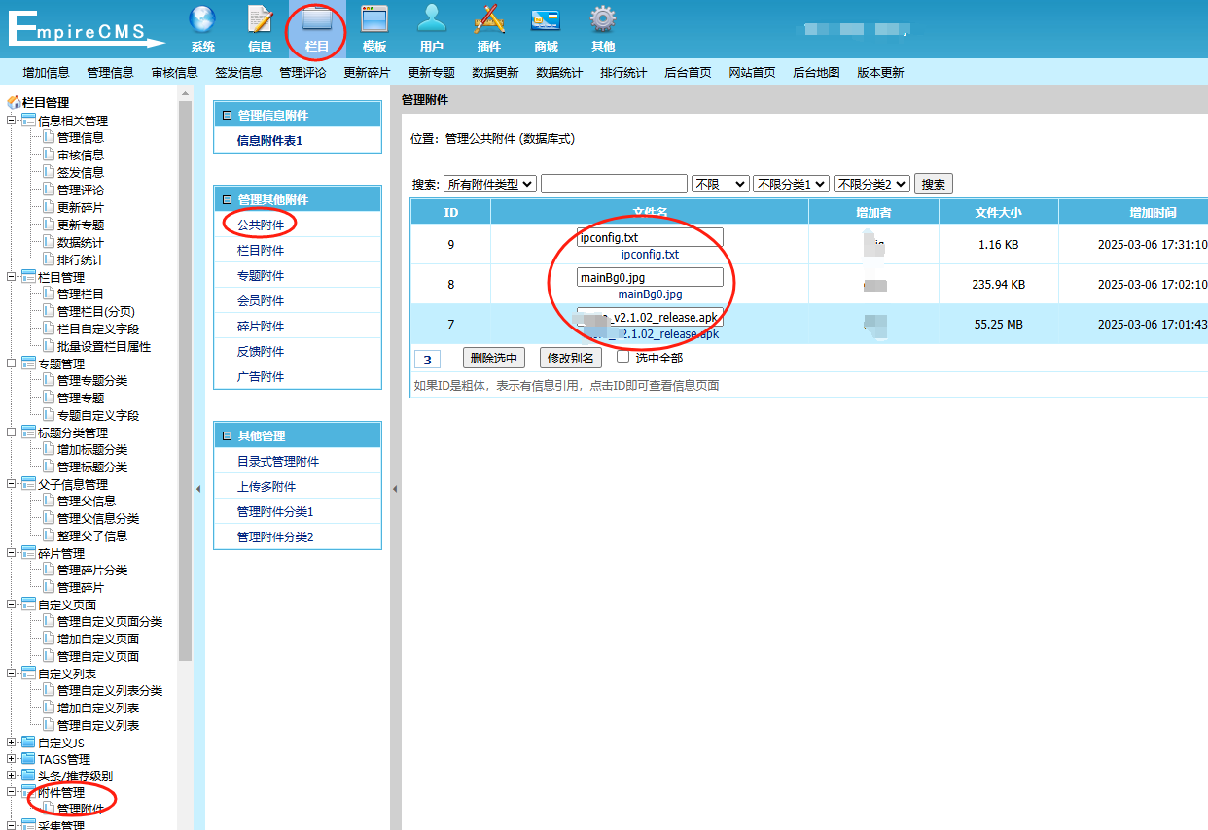This screenshot has height=830, width=1208.
Task: Open the 模板 template icon
Action: point(374,19)
